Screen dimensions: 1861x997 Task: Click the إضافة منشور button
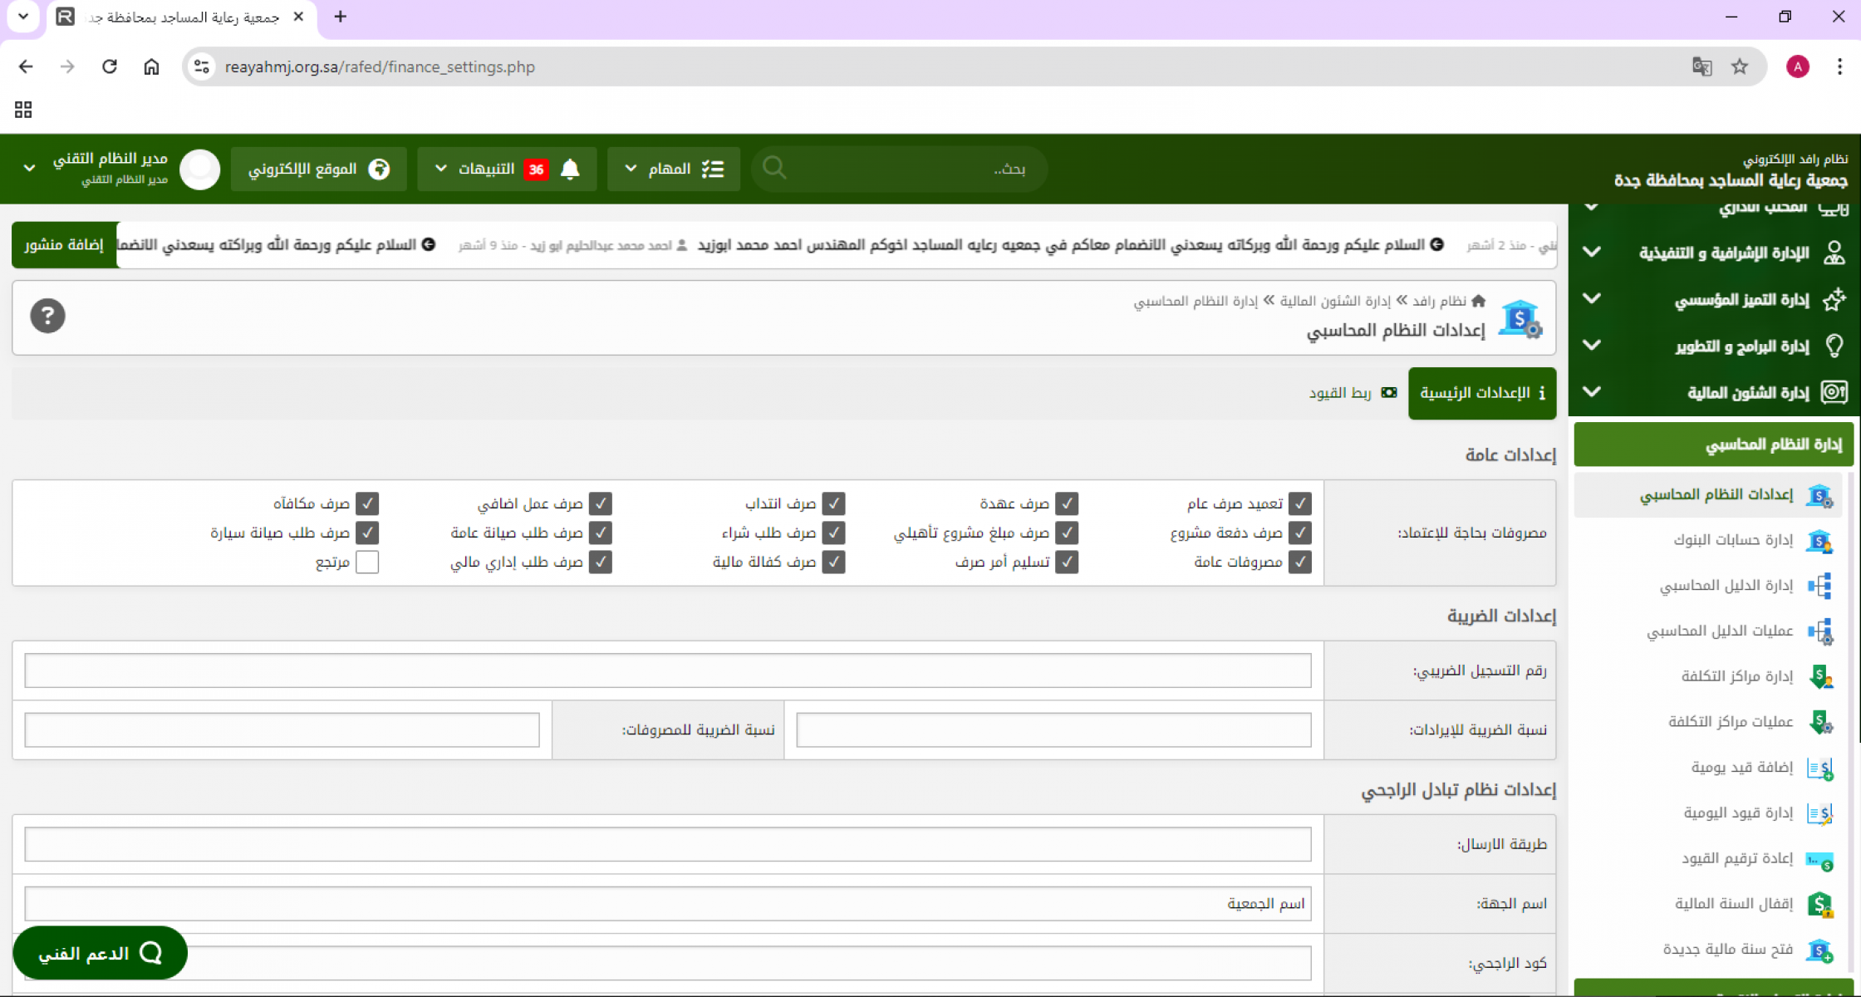click(64, 245)
